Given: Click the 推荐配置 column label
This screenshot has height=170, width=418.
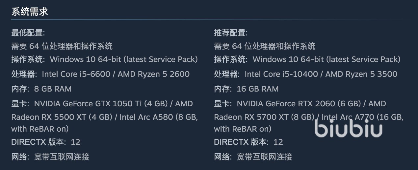Looking at the screenshot, I should pos(231,33).
